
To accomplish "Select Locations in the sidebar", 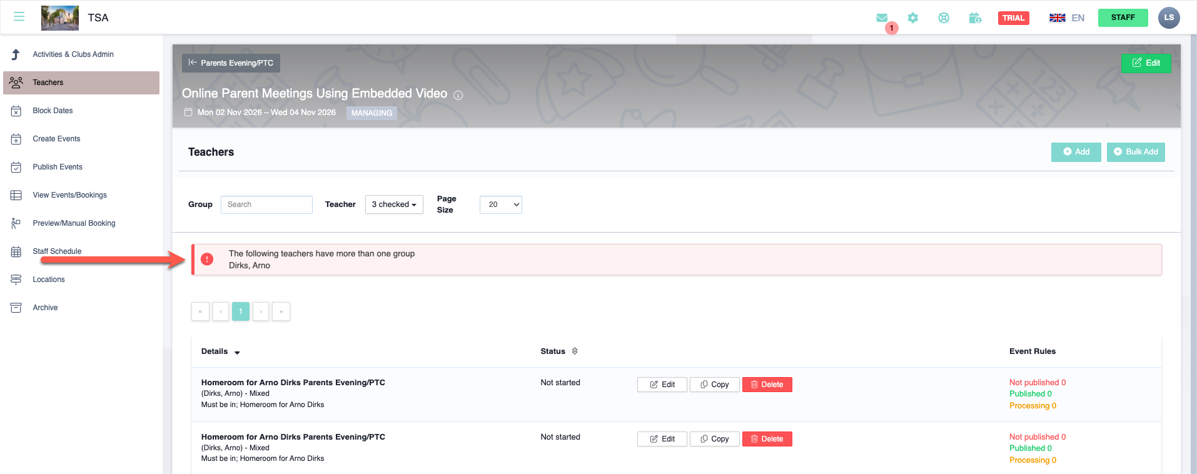I will (49, 280).
